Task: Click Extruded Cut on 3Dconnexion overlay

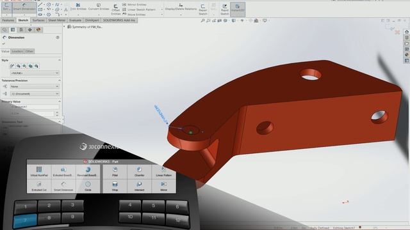Action: (x=39, y=186)
